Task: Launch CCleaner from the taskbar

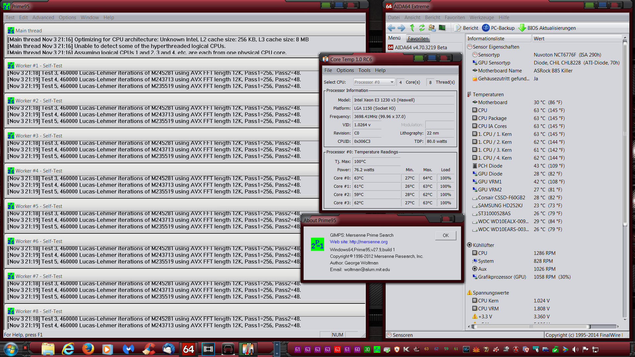Action: [149, 349]
